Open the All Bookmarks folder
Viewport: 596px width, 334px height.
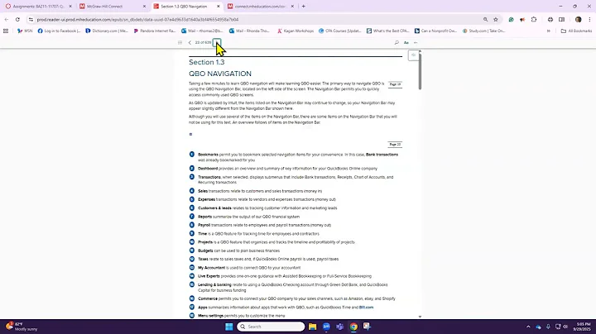point(576,31)
